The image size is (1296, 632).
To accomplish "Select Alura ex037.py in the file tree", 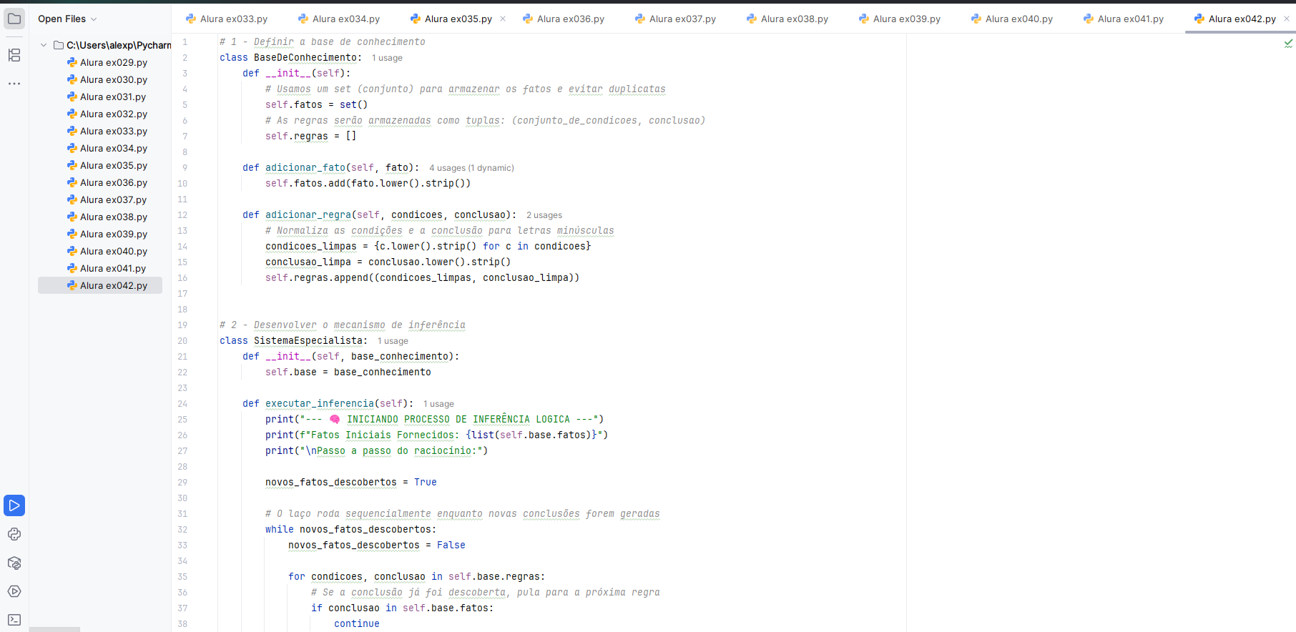I will 107,199.
